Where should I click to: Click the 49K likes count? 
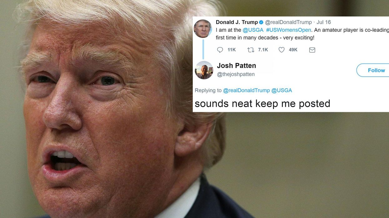293,50
